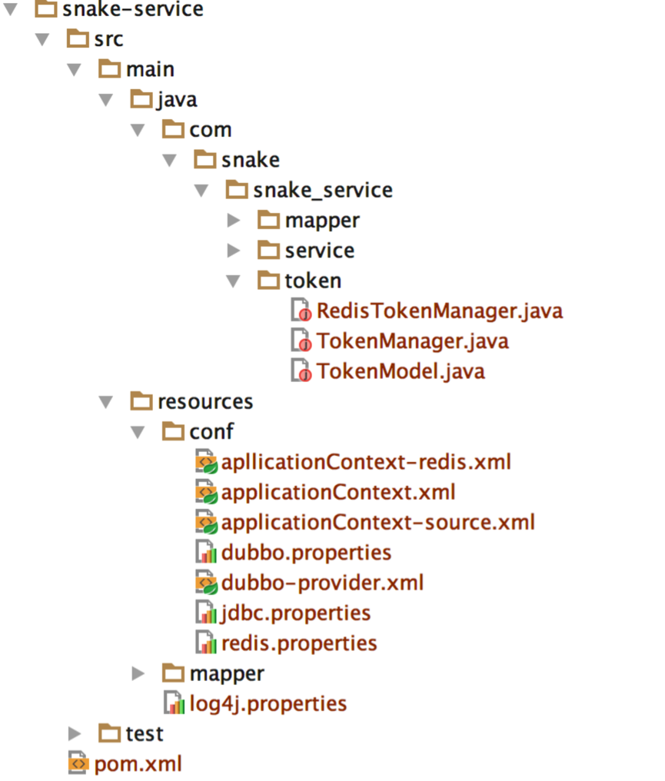Select pom.xml file name
665x781 pixels.
[x=138, y=764]
